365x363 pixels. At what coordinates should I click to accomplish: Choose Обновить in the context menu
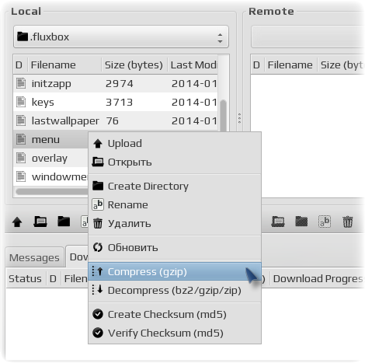point(175,247)
